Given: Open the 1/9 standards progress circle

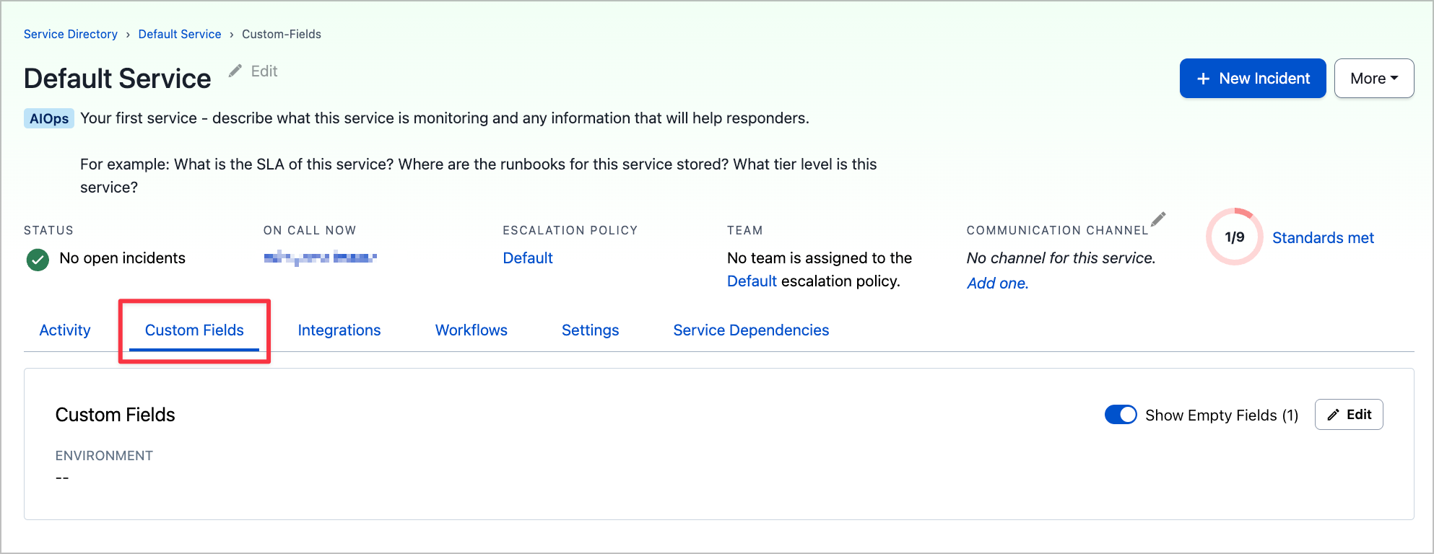Looking at the screenshot, I should click(1235, 237).
